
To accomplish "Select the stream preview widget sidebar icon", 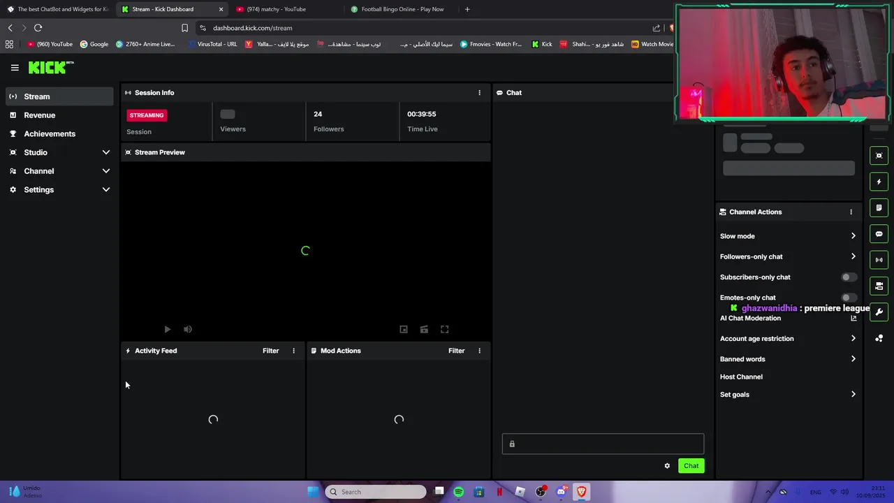I will (x=879, y=156).
